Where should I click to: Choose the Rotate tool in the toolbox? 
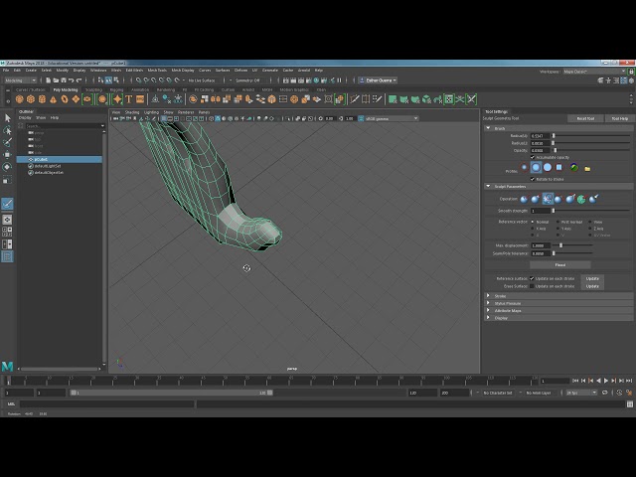[x=7, y=167]
